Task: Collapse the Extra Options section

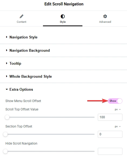Action: point(63,90)
